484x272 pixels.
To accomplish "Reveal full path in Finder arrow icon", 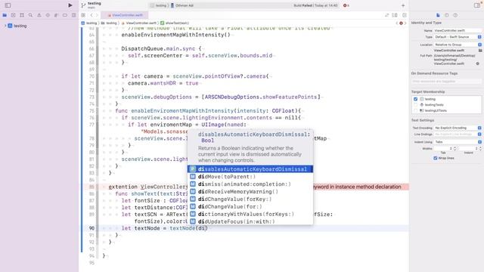I will (477, 63).
